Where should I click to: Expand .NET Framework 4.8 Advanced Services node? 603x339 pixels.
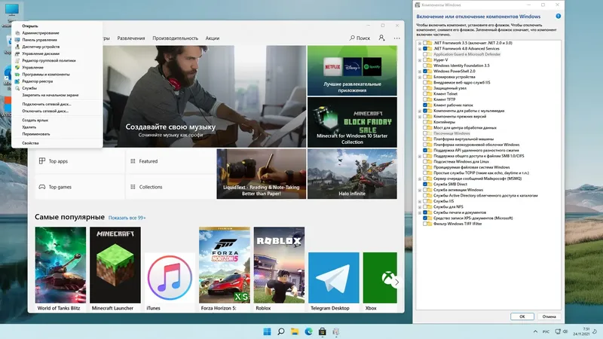click(420, 49)
